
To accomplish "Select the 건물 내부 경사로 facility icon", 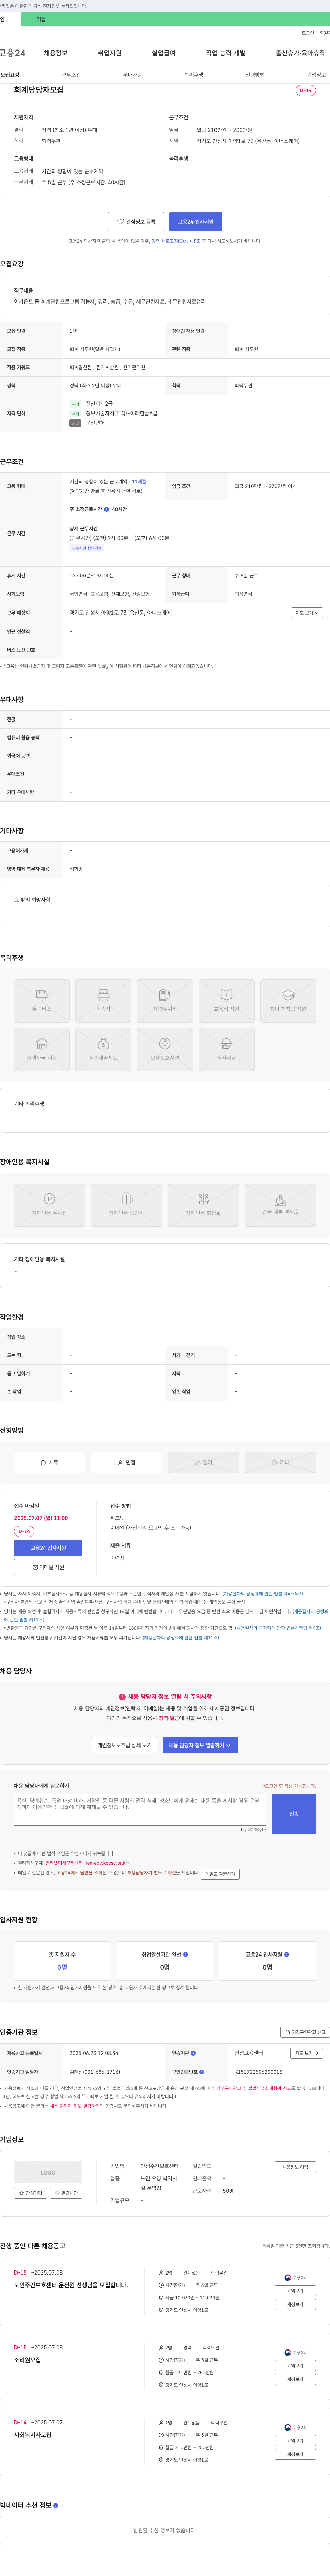I will coord(280,1205).
